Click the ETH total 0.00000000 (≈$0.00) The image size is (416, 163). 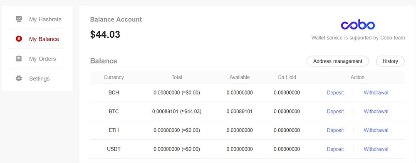(177, 131)
